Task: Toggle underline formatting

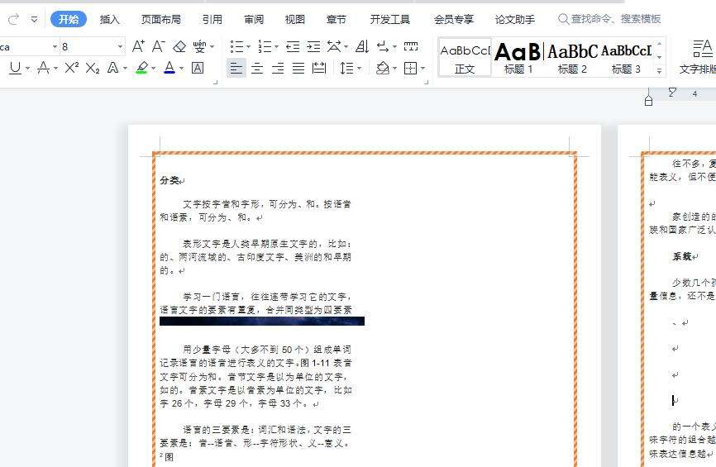Action: point(15,68)
